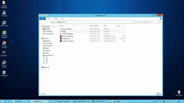This screenshot has height=103, width=184.
Task: Click the Windows Start button
Action: (x=2, y=101)
